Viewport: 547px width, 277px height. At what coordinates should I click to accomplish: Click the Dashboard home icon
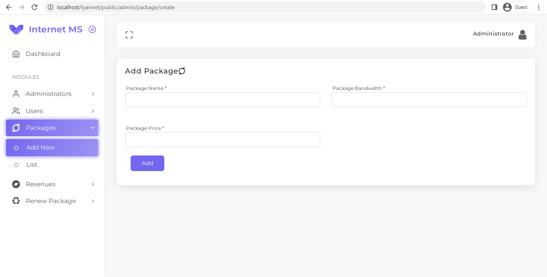[x=16, y=54]
